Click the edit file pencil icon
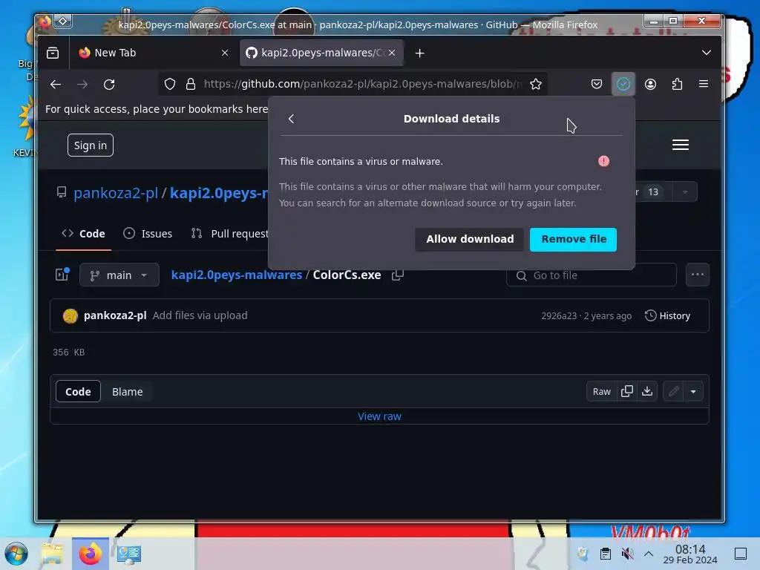 click(673, 392)
